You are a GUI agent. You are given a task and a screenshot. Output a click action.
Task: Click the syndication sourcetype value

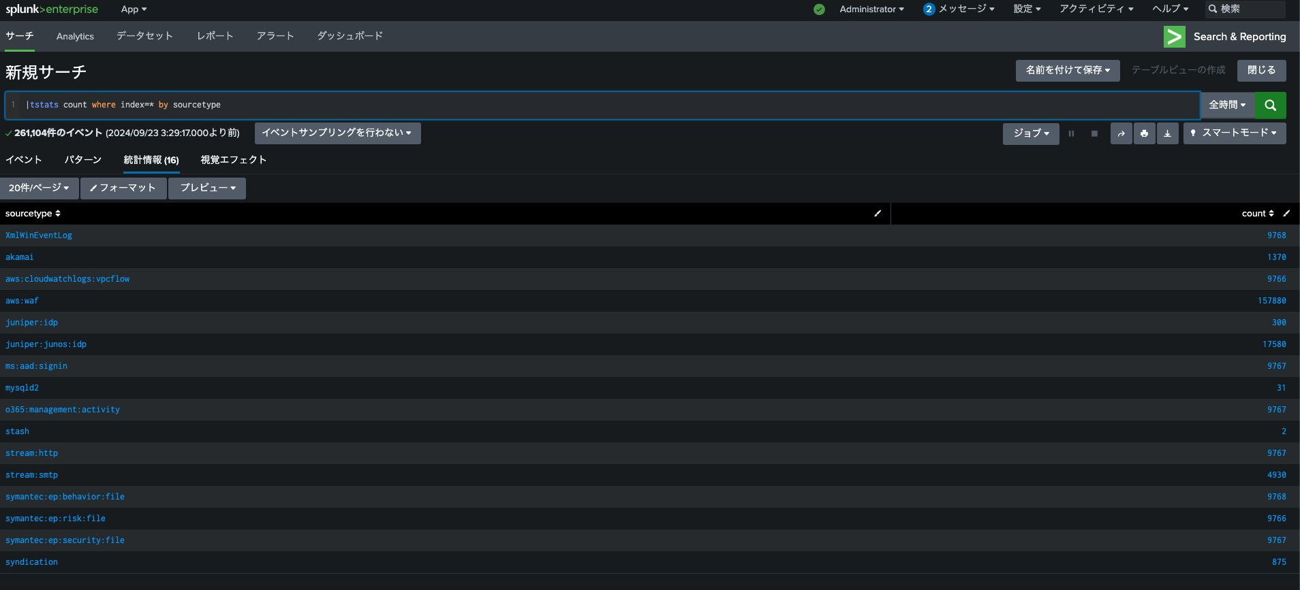click(31, 562)
